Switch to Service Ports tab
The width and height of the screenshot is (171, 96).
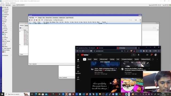click(49, 18)
